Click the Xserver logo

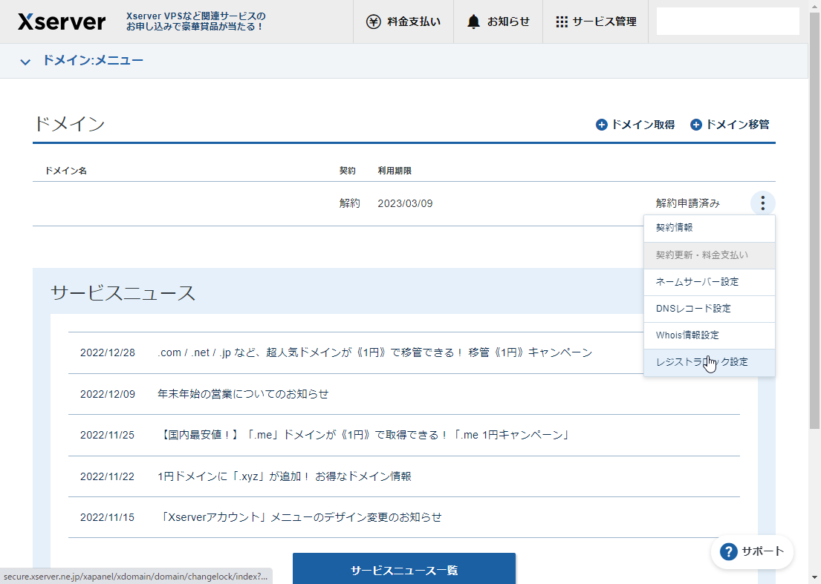click(x=61, y=22)
